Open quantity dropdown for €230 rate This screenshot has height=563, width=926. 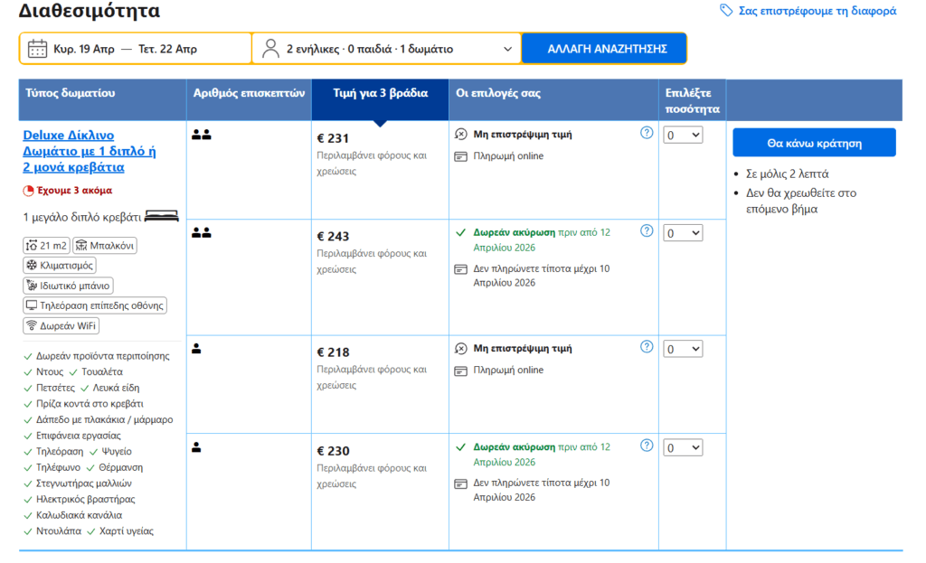point(683,447)
